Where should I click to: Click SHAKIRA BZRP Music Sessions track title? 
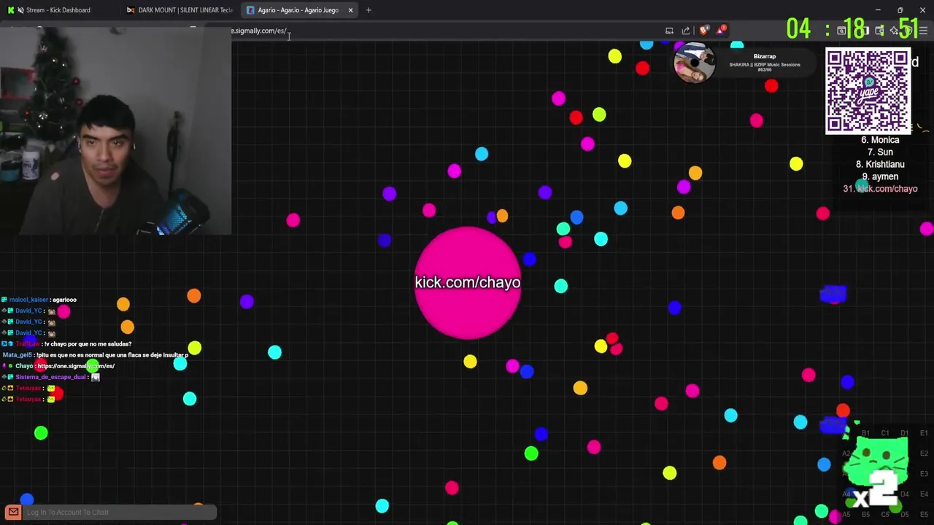(x=765, y=66)
